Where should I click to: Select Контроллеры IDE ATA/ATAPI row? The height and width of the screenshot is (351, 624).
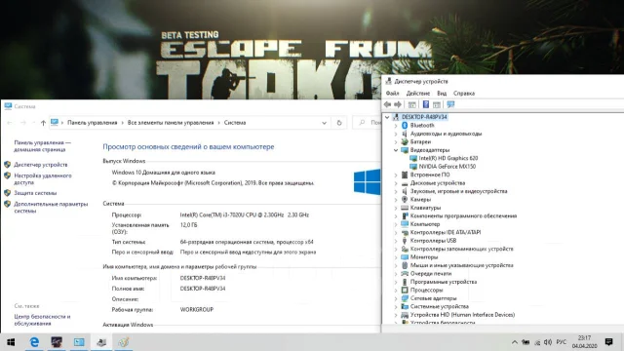click(446, 232)
